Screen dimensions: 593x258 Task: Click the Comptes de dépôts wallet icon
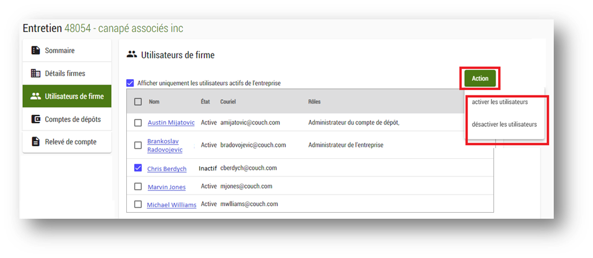pyautogui.click(x=36, y=119)
